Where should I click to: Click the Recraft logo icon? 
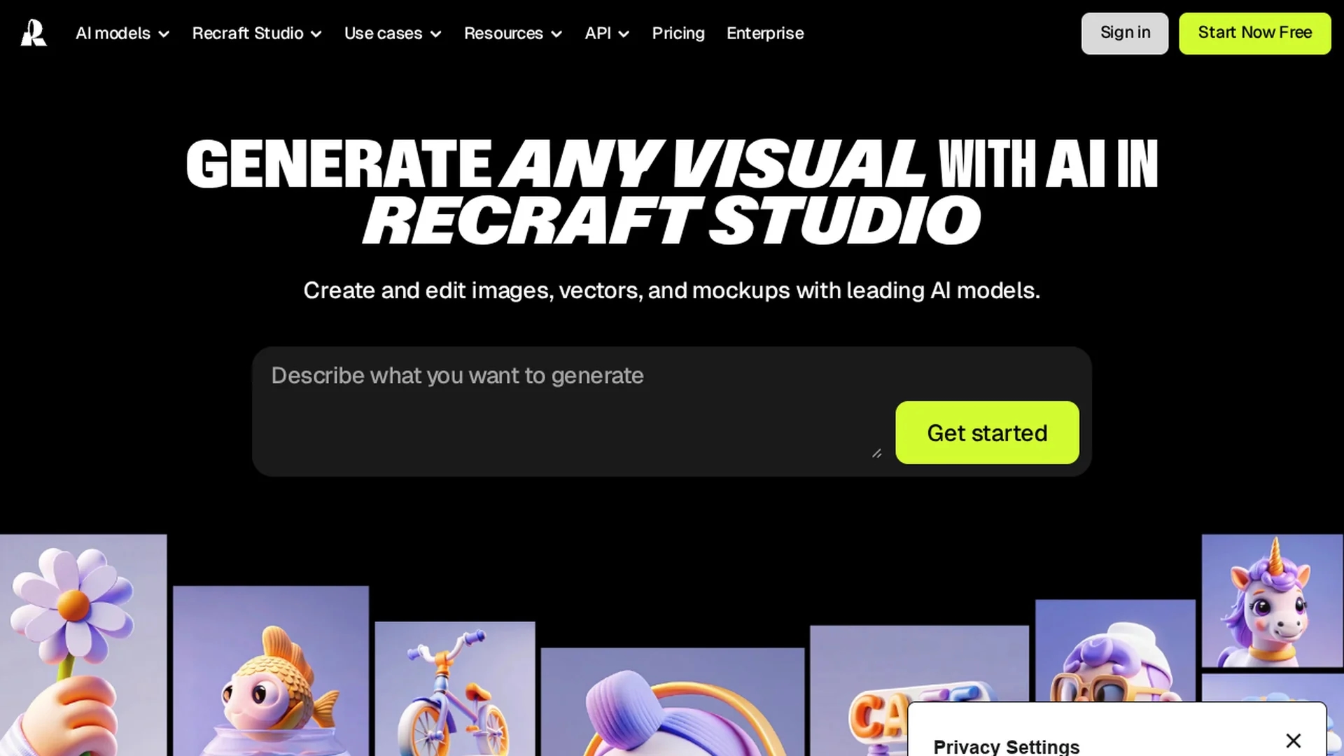coord(34,33)
